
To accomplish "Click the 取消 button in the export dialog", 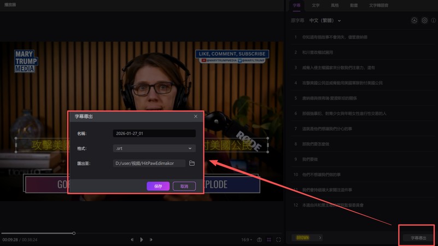I will 184,186.
